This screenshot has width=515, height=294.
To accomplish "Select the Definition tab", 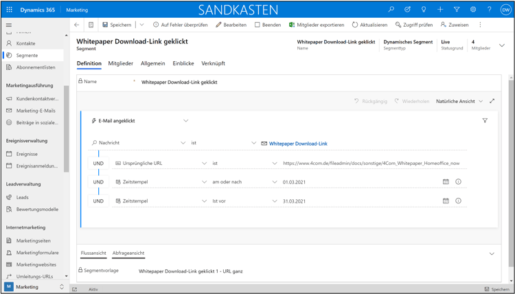I will point(89,63).
